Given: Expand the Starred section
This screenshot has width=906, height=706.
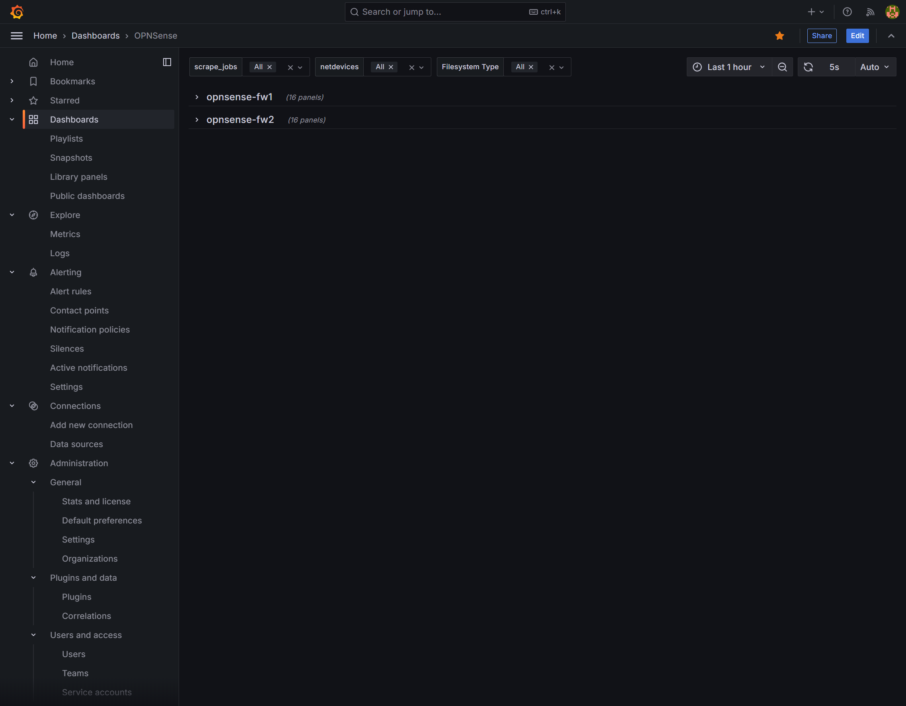Looking at the screenshot, I should point(12,100).
